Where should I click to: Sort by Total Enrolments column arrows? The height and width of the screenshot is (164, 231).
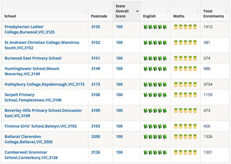(227, 11)
